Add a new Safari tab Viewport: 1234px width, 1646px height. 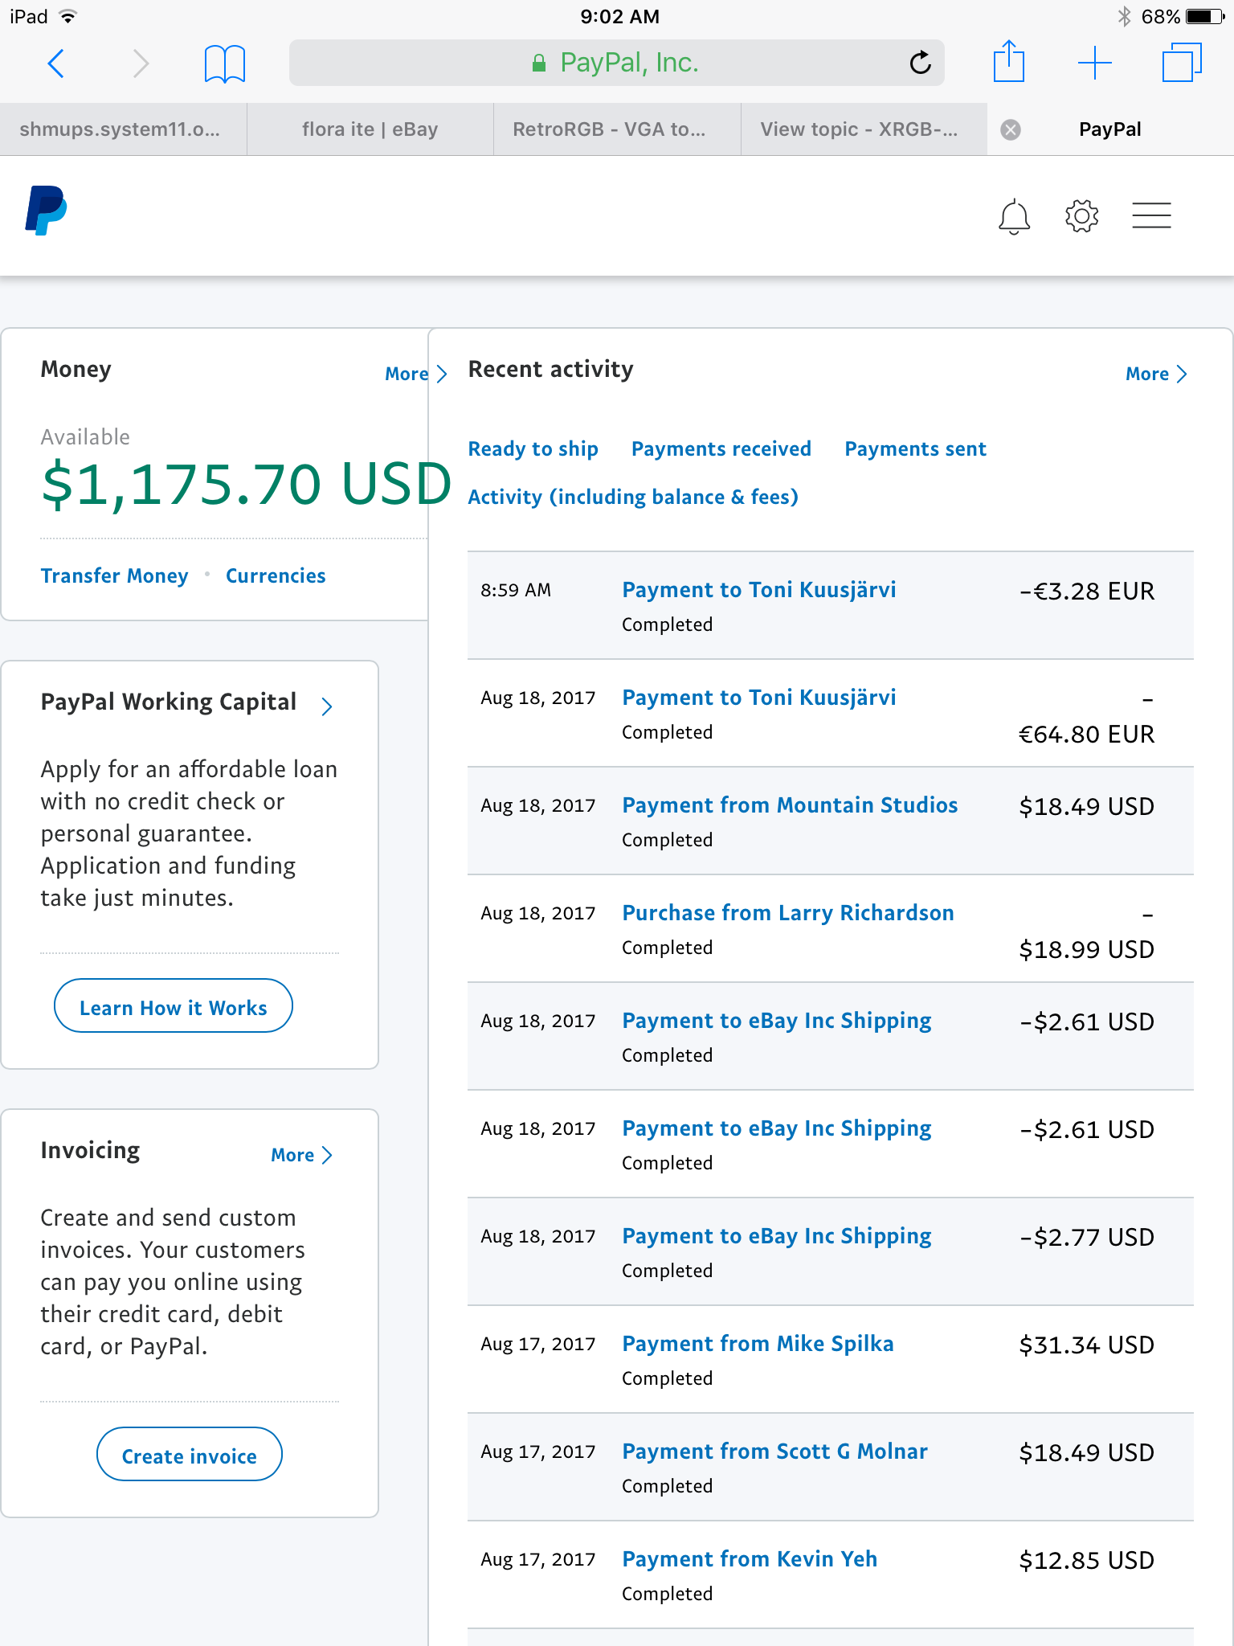pos(1094,63)
